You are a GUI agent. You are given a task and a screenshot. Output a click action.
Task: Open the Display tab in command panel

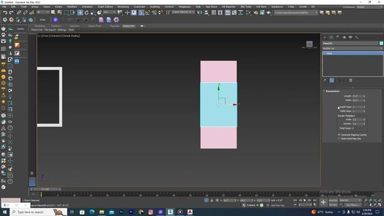(x=350, y=37)
